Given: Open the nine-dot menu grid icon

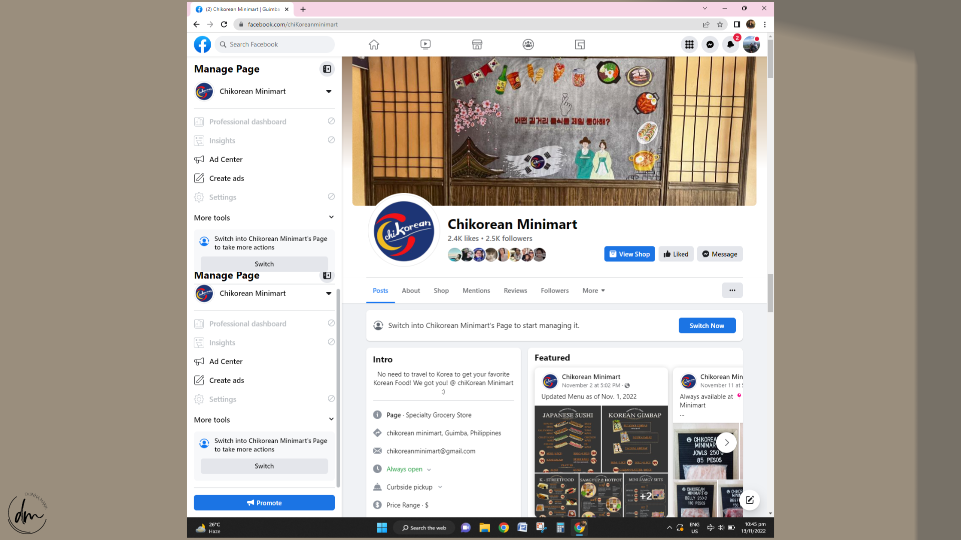Looking at the screenshot, I should tap(689, 44).
